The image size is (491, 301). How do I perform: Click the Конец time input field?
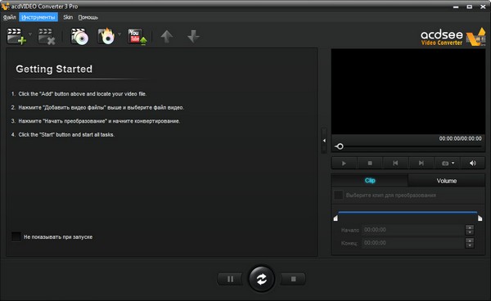(x=413, y=243)
